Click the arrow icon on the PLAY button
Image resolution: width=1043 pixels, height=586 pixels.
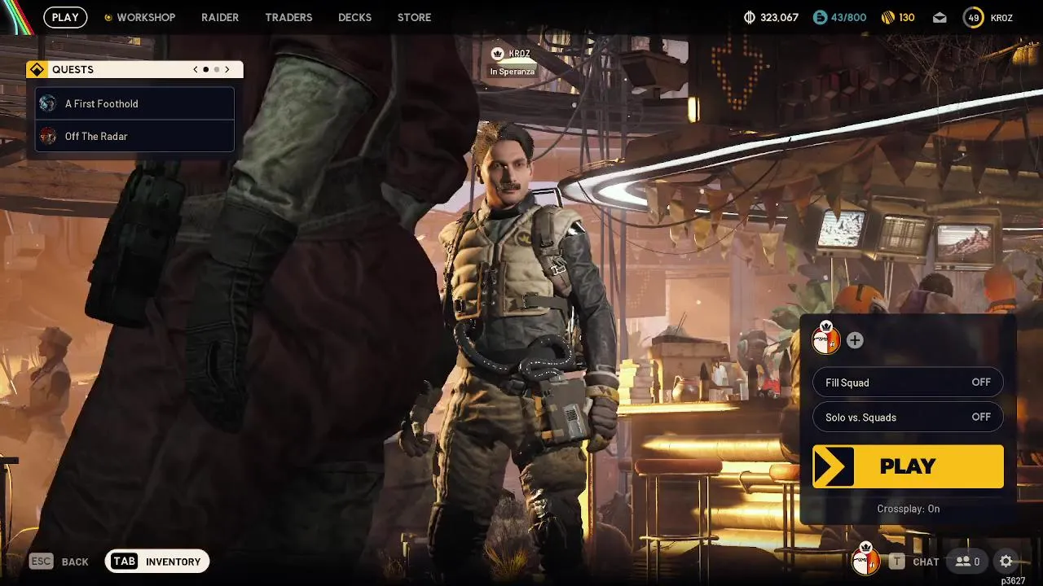pyautogui.click(x=833, y=466)
